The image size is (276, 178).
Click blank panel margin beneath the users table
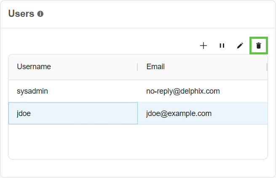pos(138,168)
